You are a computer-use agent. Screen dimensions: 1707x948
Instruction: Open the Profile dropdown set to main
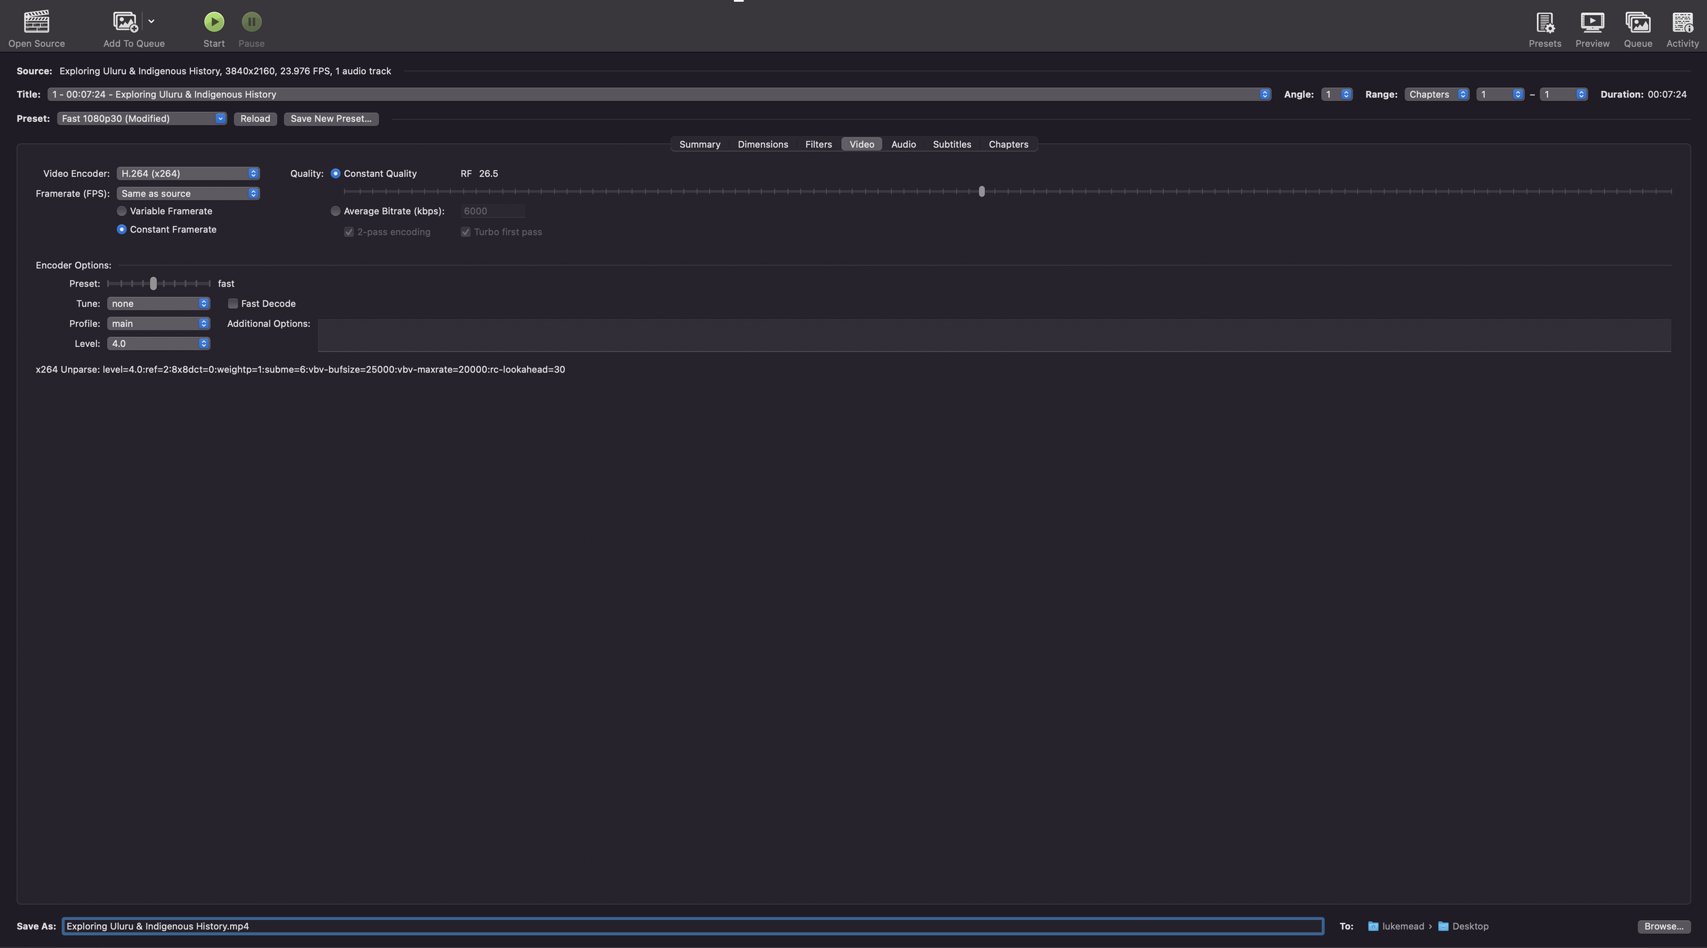tap(158, 324)
